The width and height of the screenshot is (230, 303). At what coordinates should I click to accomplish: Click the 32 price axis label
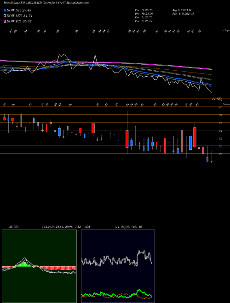point(220,139)
